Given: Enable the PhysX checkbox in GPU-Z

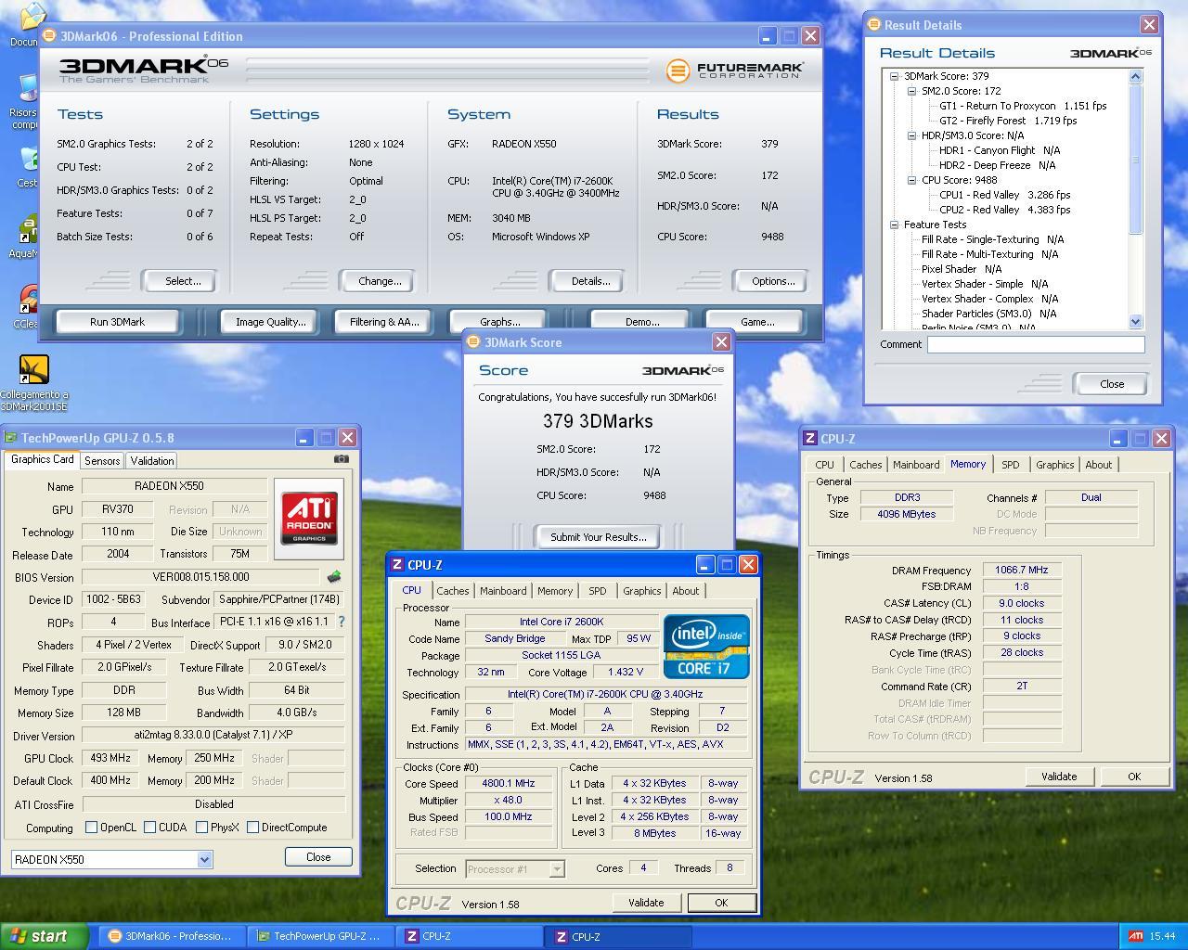Looking at the screenshot, I should click(x=201, y=827).
